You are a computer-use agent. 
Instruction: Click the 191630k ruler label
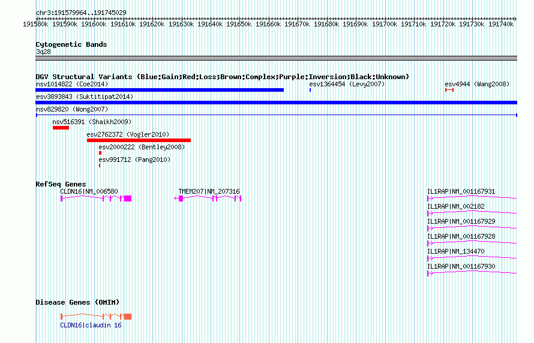pyautogui.click(x=181, y=24)
